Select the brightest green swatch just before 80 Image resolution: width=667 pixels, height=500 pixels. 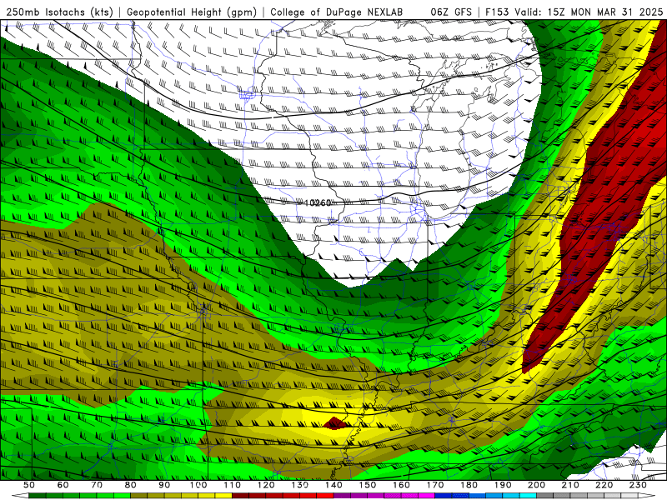[x=122, y=496]
